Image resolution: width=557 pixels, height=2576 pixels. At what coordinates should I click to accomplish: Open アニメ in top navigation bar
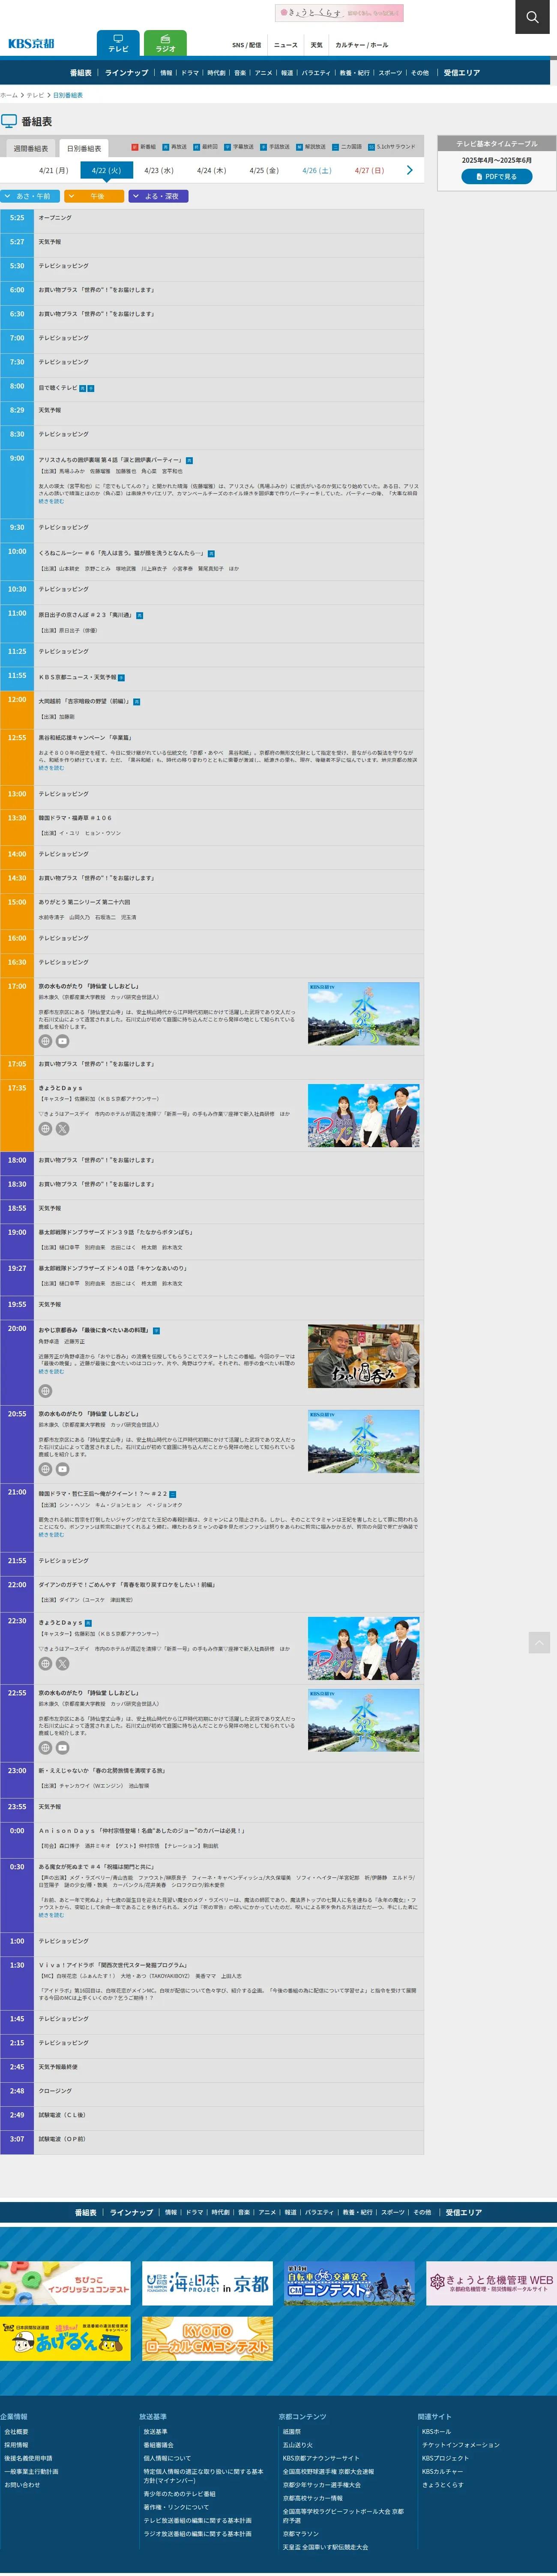[x=264, y=73]
